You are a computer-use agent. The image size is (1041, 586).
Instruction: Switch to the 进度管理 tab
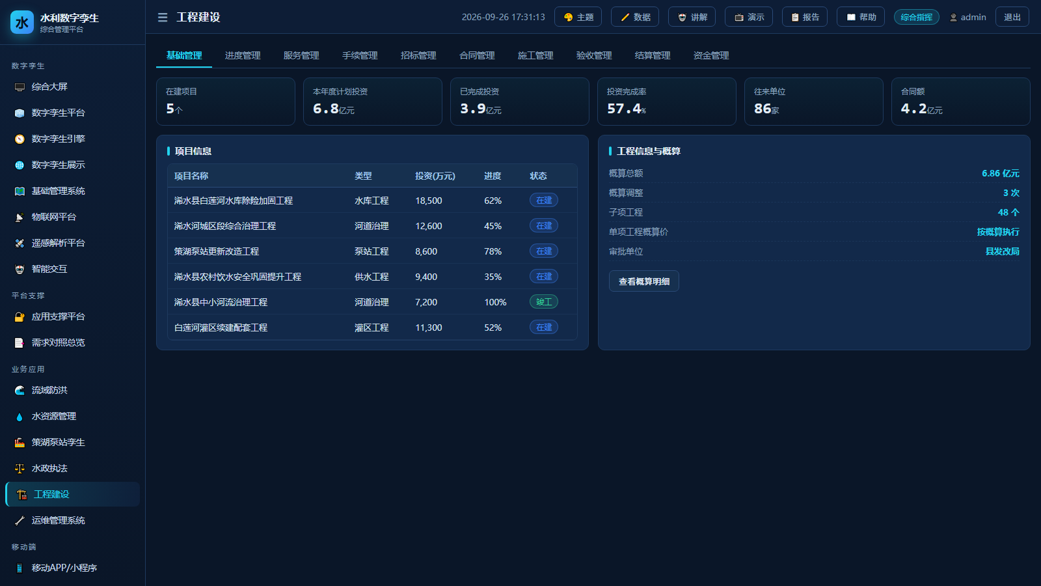pyautogui.click(x=243, y=55)
